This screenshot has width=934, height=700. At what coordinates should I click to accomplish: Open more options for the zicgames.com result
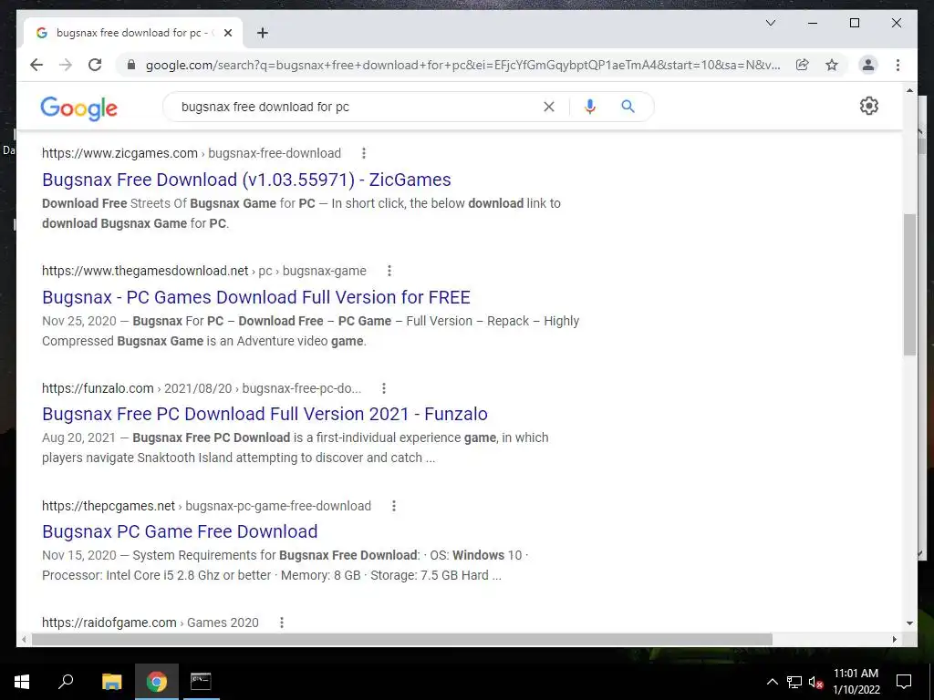(x=363, y=153)
